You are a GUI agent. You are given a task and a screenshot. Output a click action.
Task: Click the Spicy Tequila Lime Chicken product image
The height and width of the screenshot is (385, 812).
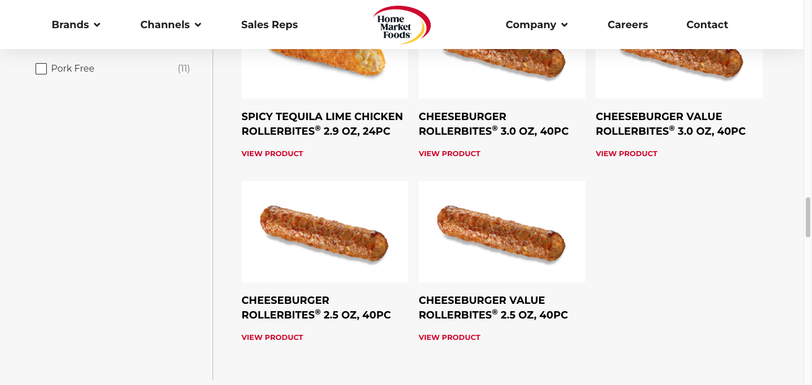click(x=325, y=68)
